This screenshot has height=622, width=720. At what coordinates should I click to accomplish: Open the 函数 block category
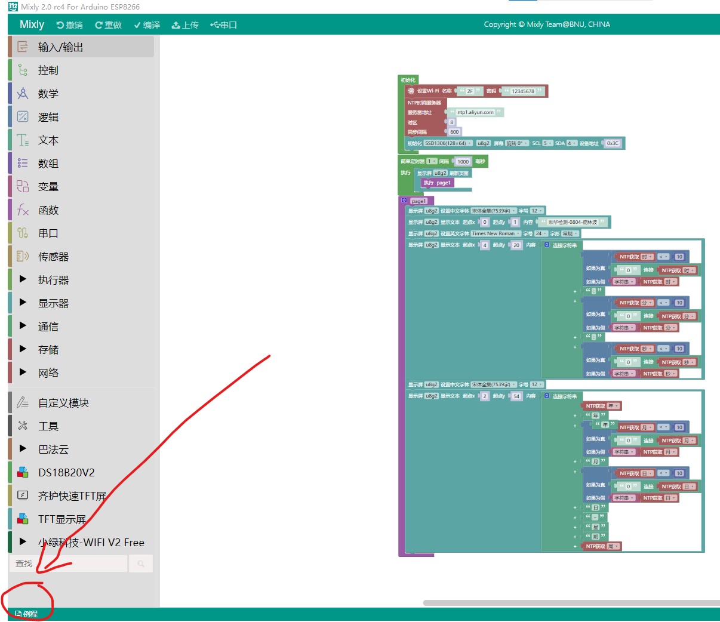click(81, 210)
